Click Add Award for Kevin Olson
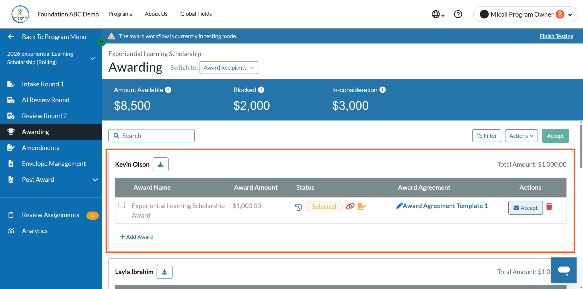583x289 pixels. [137, 237]
